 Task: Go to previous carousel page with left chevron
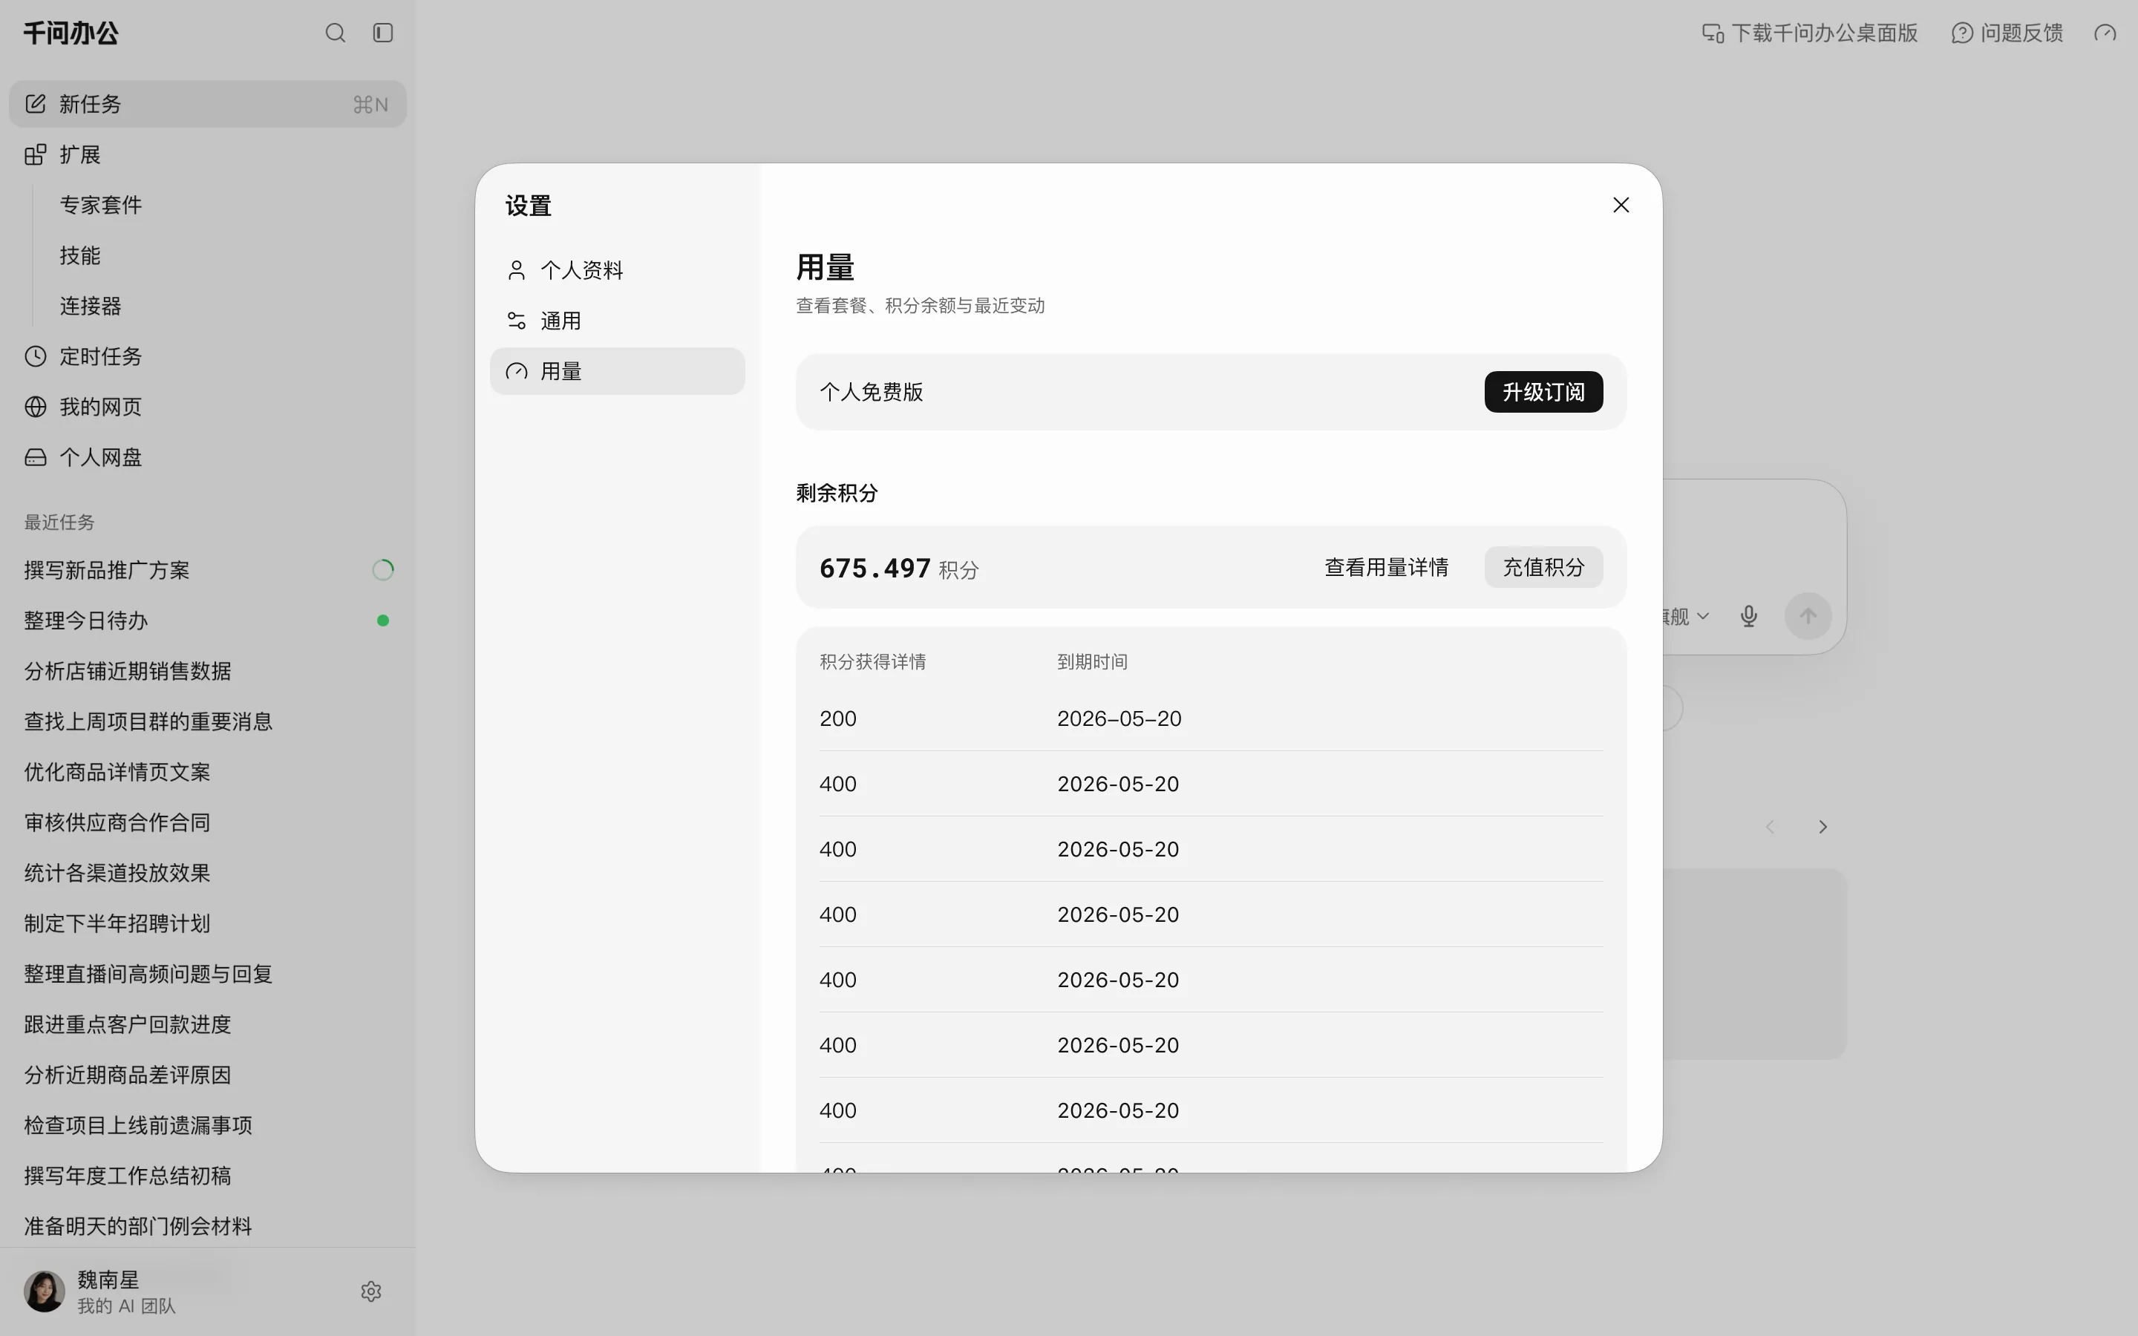(x=1770, y=827)
